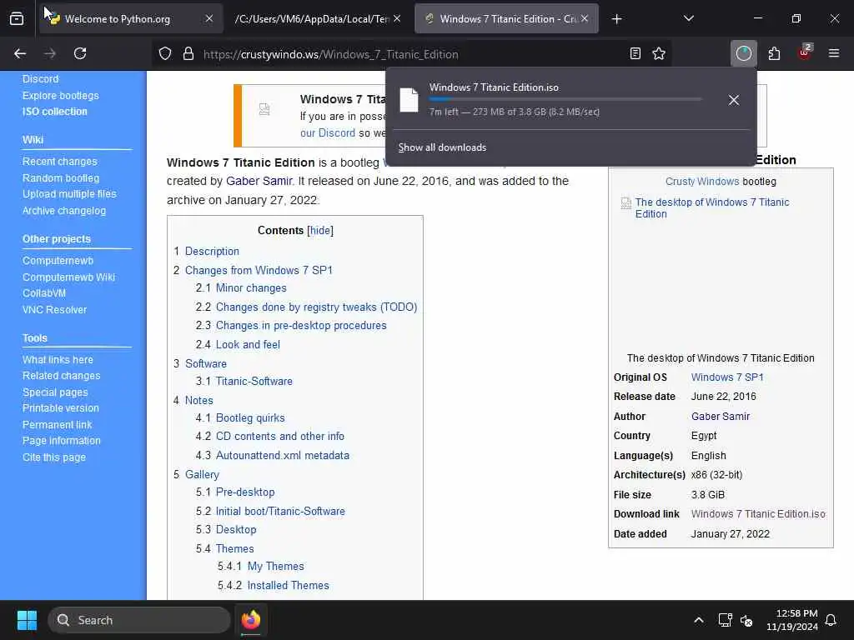854x640 pixels.
Task: View site security lock information
Action: (x=188, y=53)
